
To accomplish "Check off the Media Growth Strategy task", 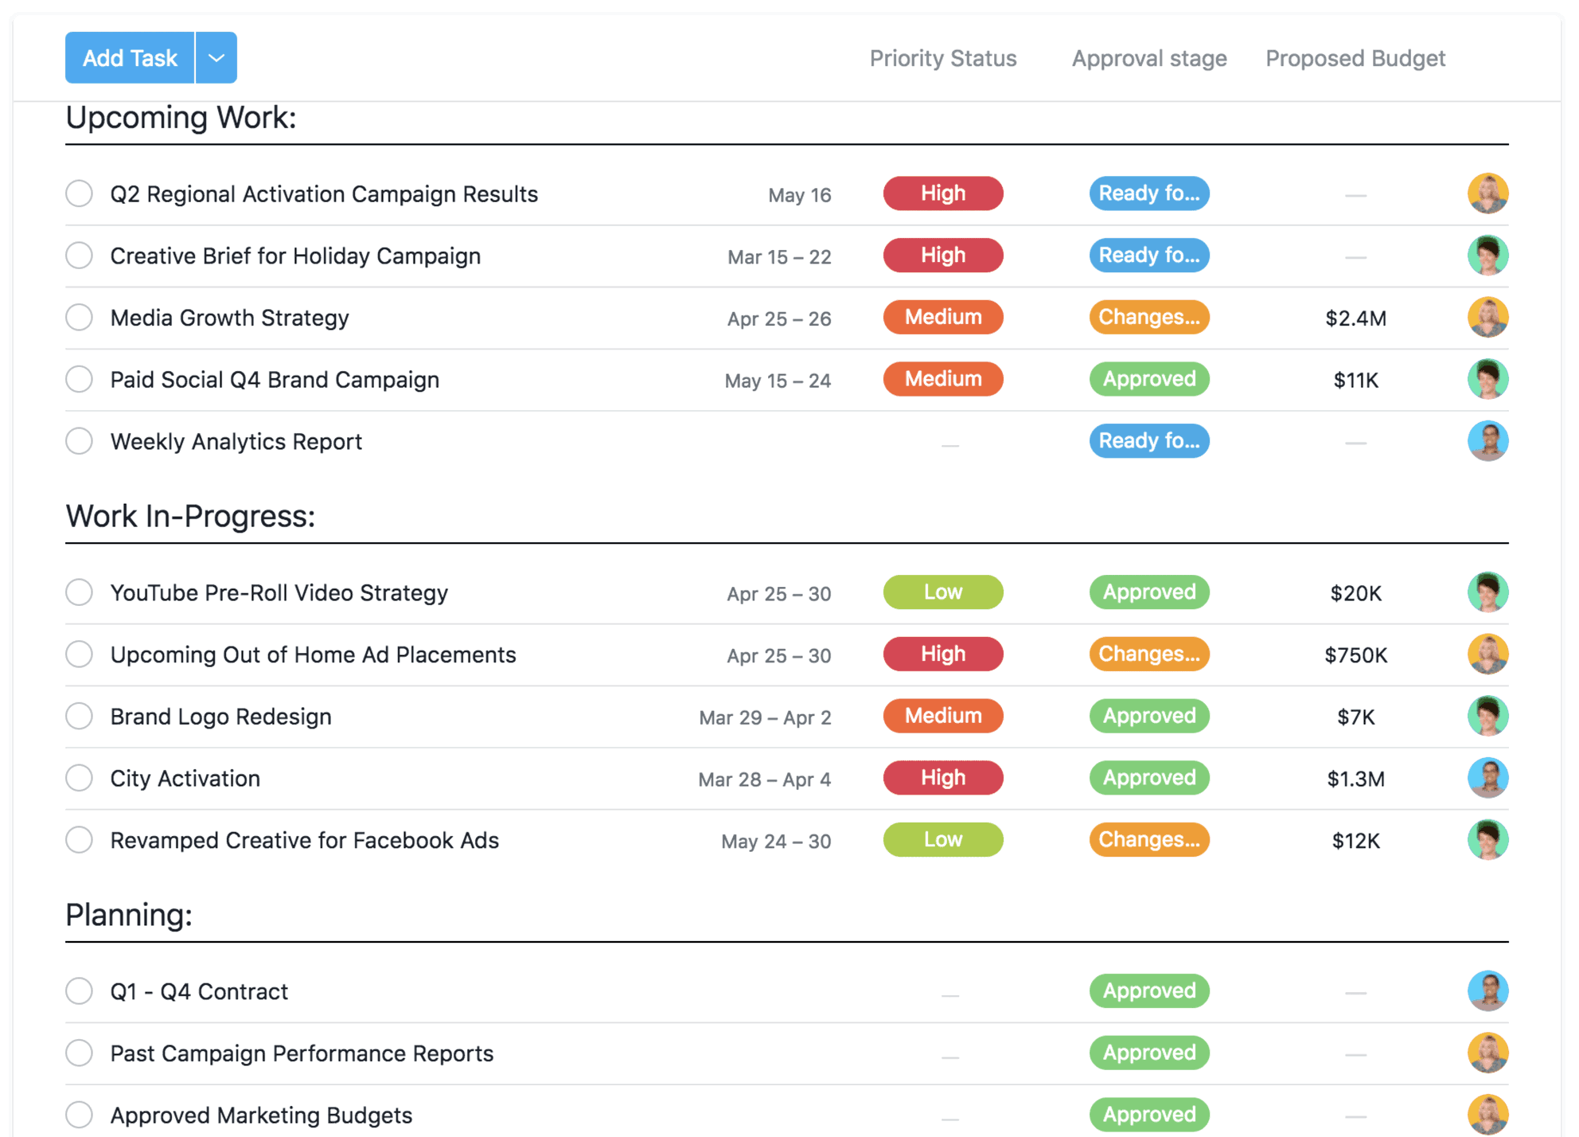I will pyautogui.click(x=79, y=317).
